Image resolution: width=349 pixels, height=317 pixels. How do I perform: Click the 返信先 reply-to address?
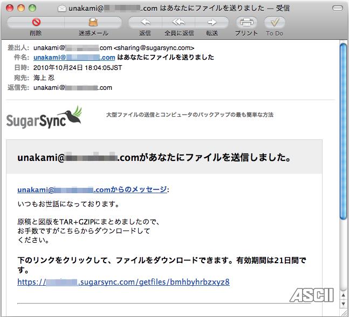73,88
